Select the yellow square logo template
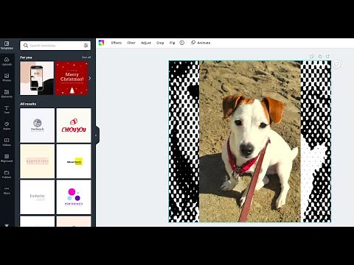Viewport: 354px width, 265px height. 74,161
